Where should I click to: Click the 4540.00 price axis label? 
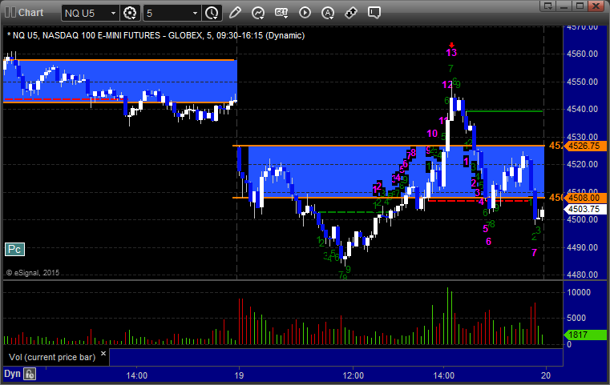click(x=583, y=109)
